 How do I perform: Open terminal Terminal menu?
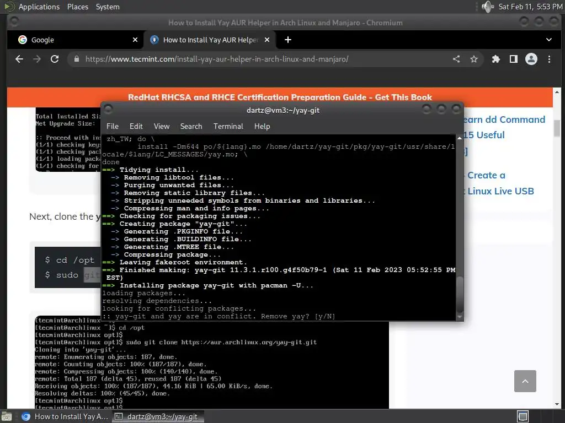click(228, 126)
